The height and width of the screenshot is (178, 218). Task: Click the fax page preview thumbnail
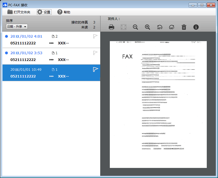point(158,104)
